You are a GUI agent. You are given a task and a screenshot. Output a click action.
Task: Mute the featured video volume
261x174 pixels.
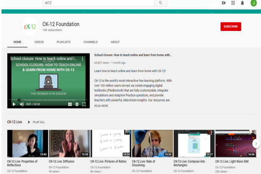22,104
